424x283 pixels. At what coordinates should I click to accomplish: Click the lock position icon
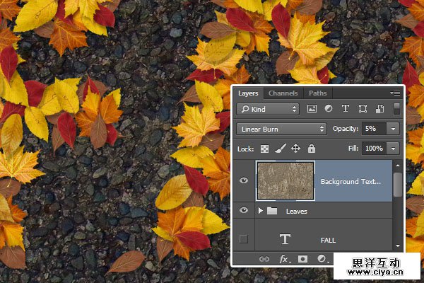point(295,149)
